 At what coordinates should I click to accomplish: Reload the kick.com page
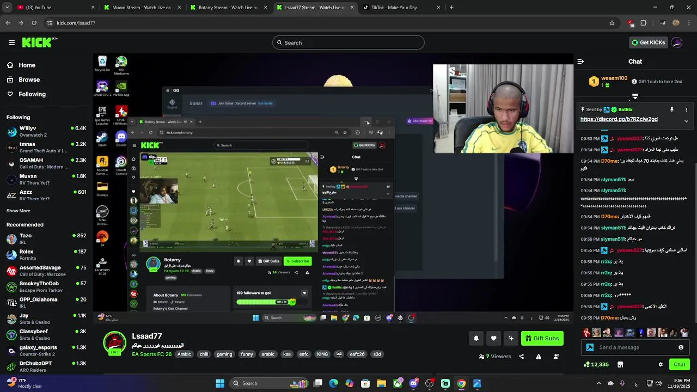34,23
